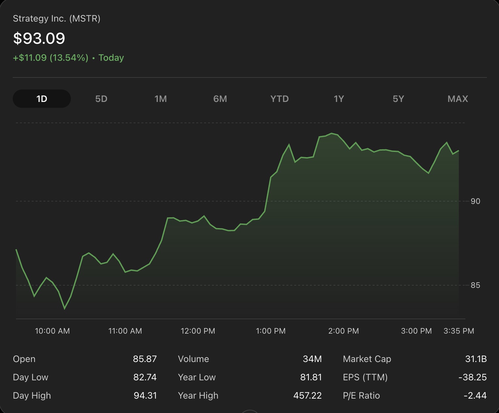The height and width of the screenshot is (413, 499).
Task: Click the Volume value 34M
Action: [313, 359]
